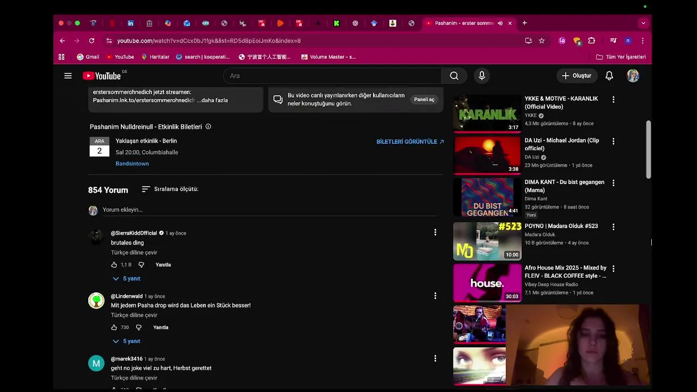Open more options for Afro House Mix video
The image size is (697, 392).
[613, 268]
